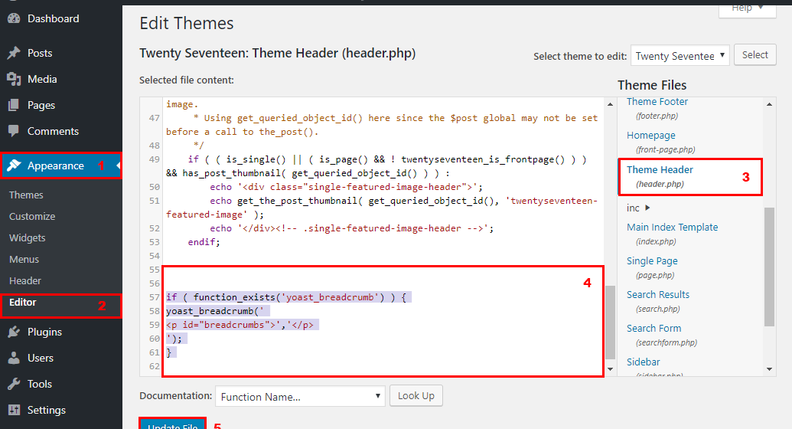Open Main Index Template link

[673, 228]
